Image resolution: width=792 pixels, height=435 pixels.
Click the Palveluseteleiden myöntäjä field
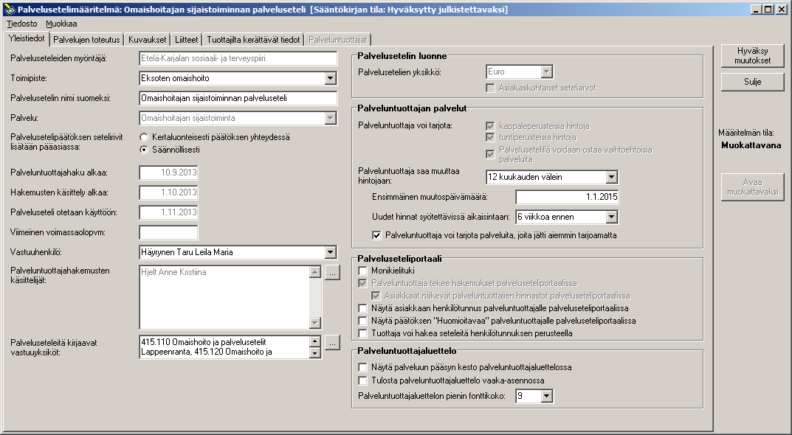238,58
